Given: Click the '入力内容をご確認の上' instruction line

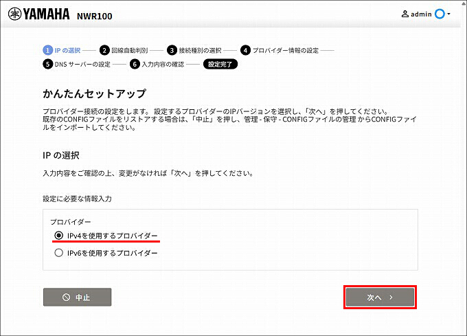Looking at the screenshot, I should point(148,173).
